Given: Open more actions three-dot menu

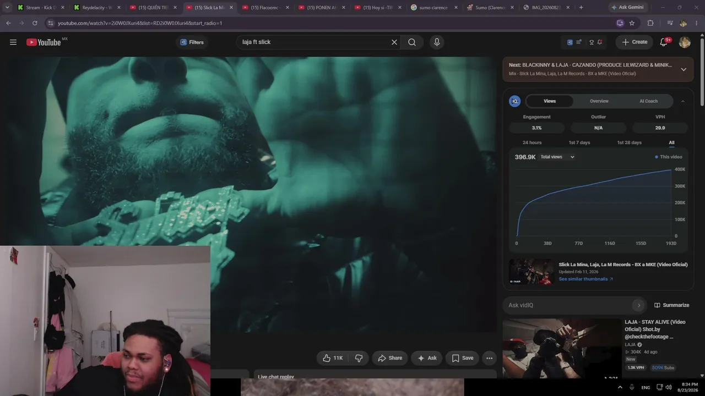Looking at the screenshot, I should pos(489,358).
